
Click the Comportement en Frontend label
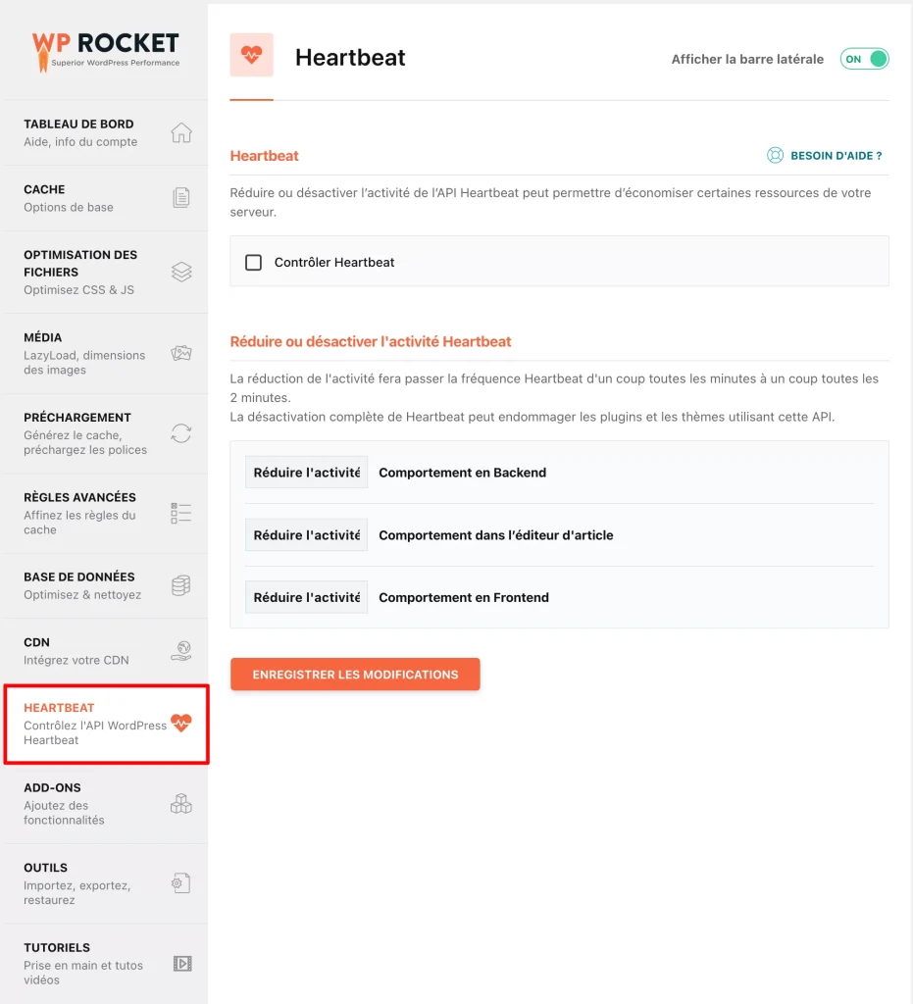pyautogui.click(x=464, y=597)
